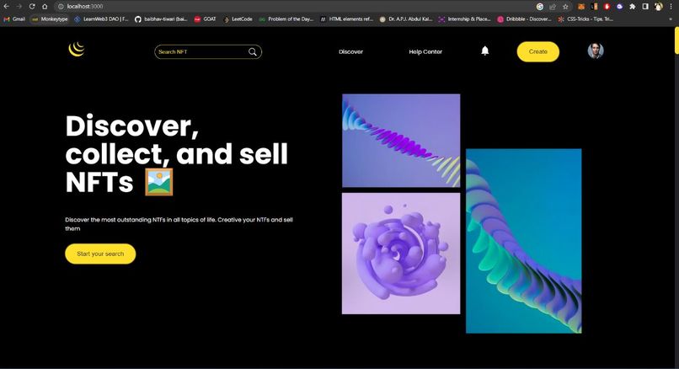This screenshot has height=369, width=679.
Task: Click the purple round extension icon
Action: 620,7
